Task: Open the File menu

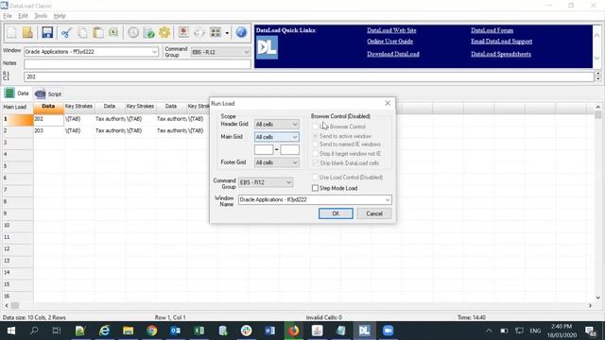Action: pos(8,16)
